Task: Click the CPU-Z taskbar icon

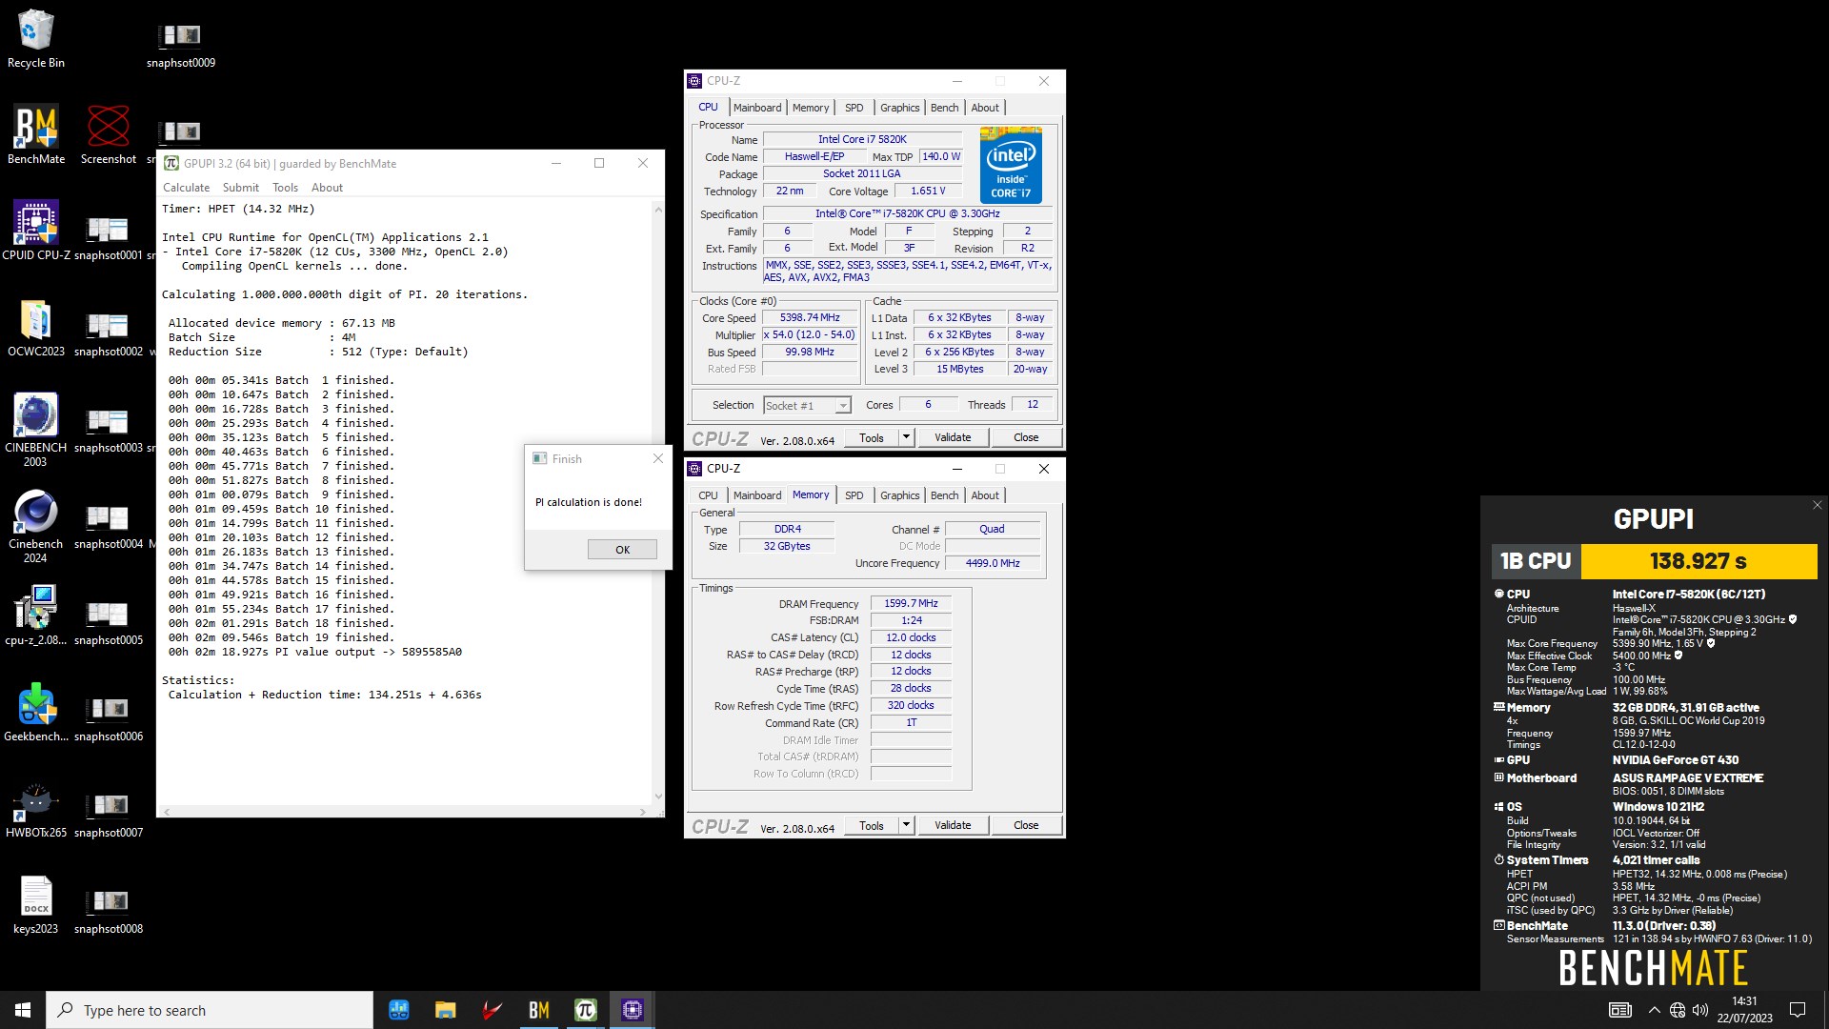Action: tap(633, 1010)
